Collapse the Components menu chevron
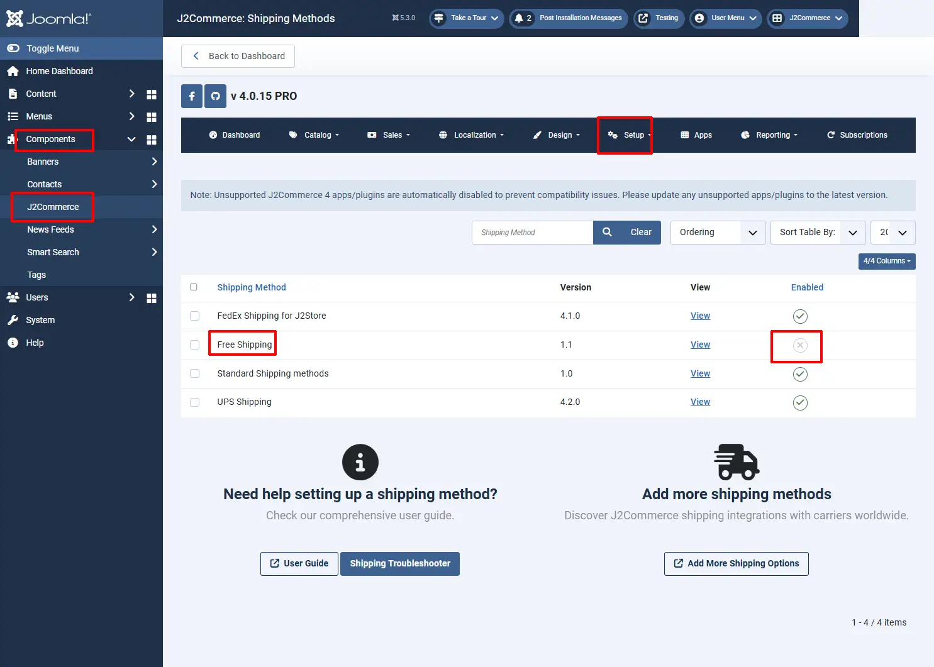This screenshot has width=934, height=667. (x=131, y=139)
